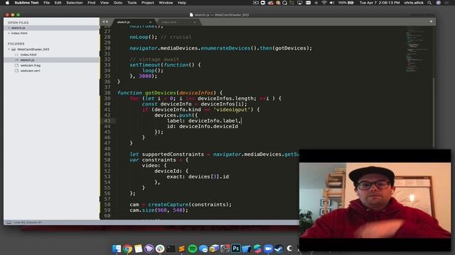455x255 pixels.
Task: Open the Goto menu
Action: (118, 3)
